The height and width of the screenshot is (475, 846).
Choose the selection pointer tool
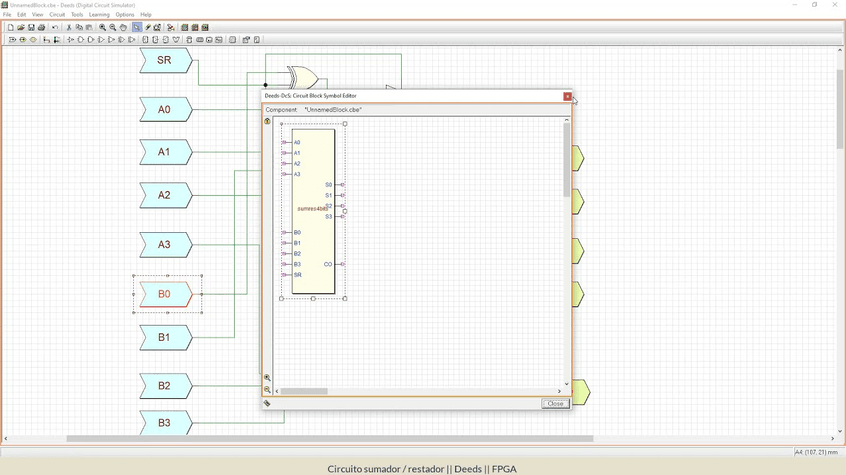tap(137, 28)
